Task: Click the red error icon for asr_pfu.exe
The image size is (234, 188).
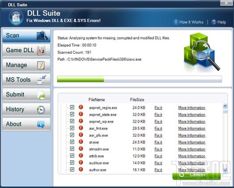Action: tap(81, 135)
